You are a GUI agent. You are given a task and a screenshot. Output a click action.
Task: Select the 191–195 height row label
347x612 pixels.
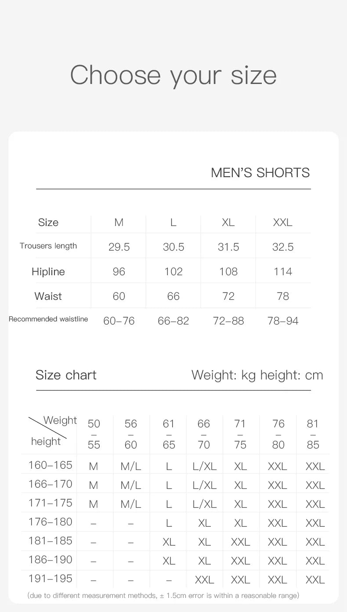(x=51, y=579)
